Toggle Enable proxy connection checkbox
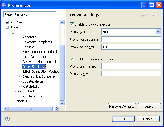 click(x=72, y=24)
